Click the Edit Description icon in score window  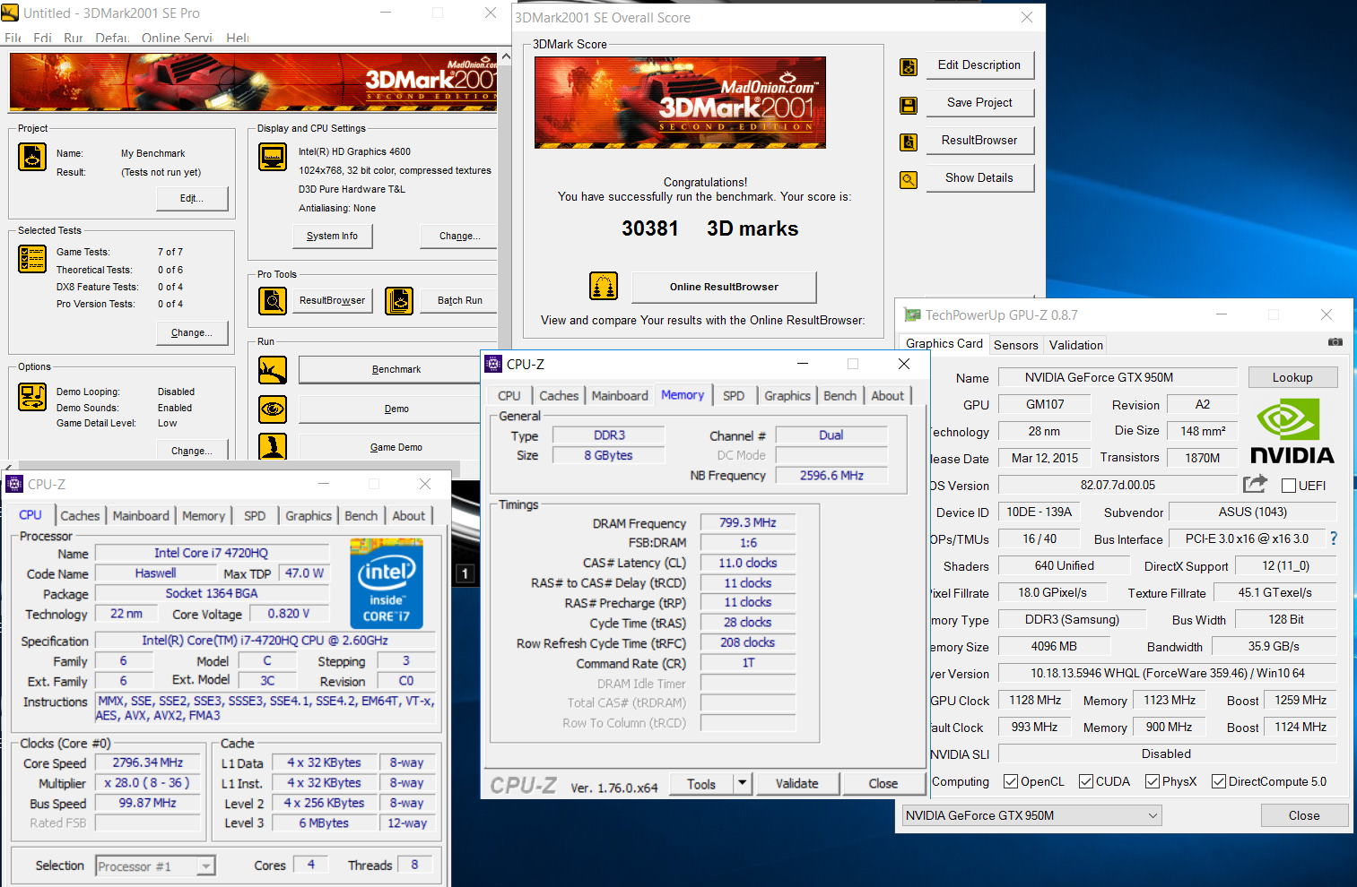click(909, 67)
